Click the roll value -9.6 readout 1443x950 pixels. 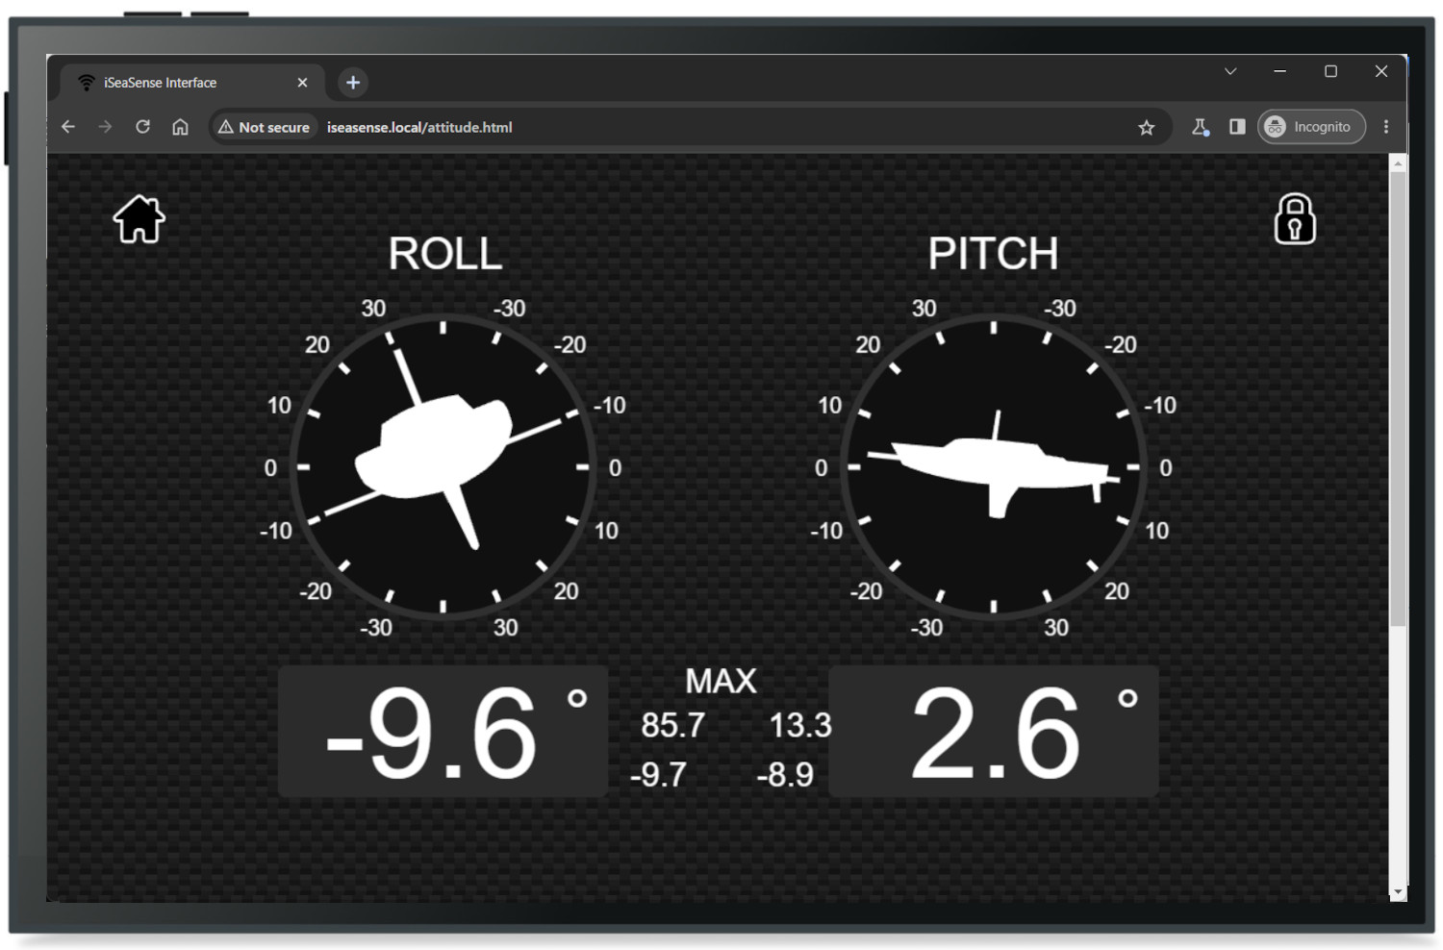click(x=443, y=732)
